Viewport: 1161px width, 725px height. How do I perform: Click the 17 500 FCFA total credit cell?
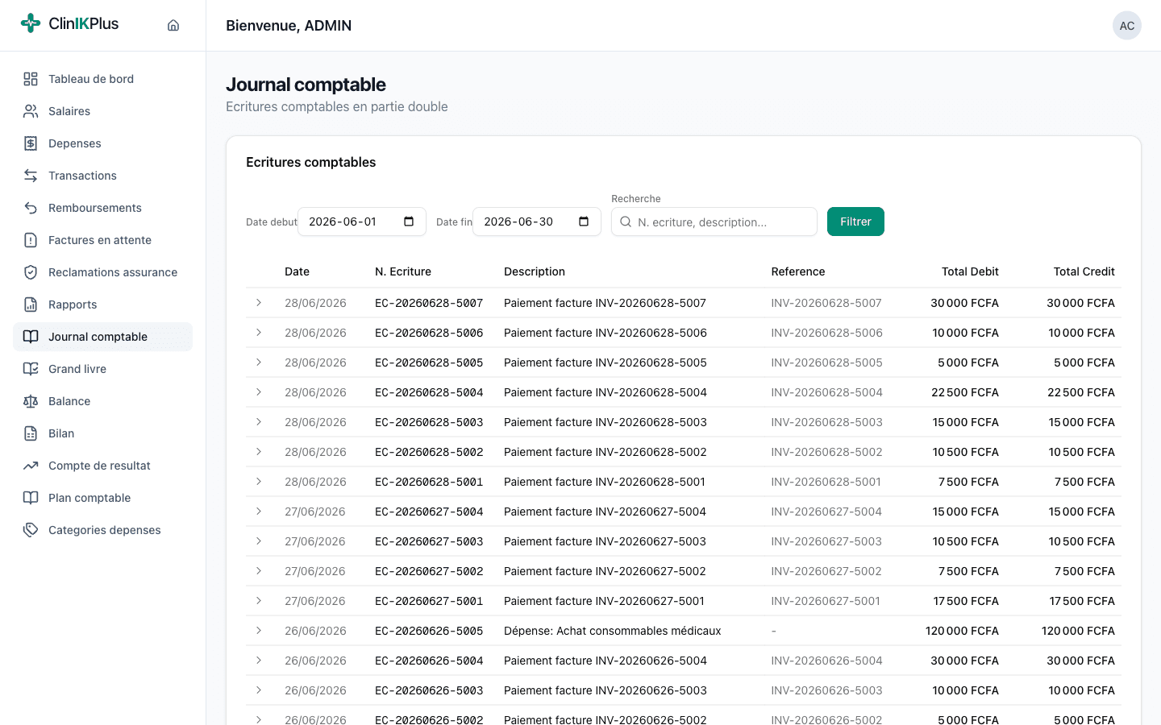tap(1082, 601)
